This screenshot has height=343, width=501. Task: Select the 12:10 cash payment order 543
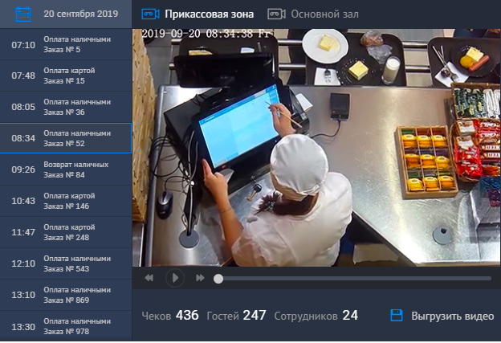pos(66,263)
